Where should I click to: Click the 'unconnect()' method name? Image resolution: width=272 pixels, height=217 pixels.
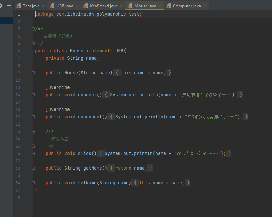tap(92, 117)
